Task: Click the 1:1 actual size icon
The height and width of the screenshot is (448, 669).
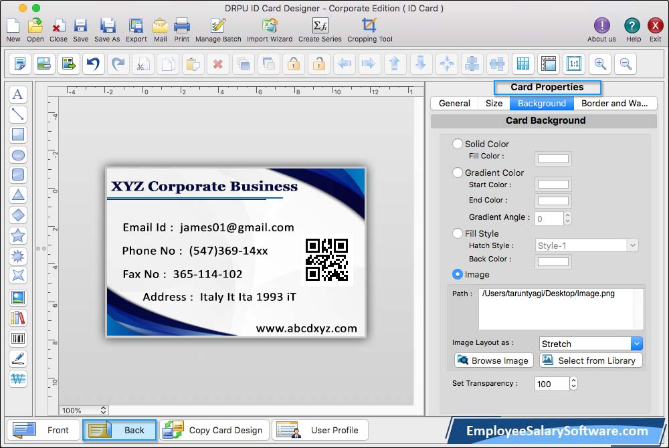Action: (574, 64)
